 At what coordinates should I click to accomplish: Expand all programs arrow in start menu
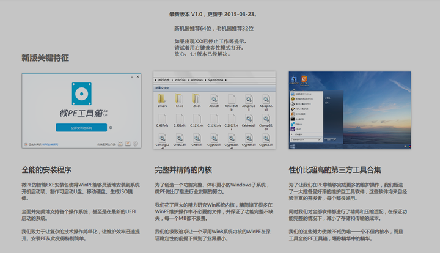(292, 134)
